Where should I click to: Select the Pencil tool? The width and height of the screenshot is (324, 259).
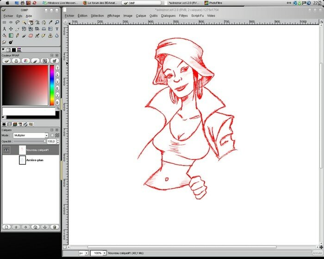[x=18, y=36]
